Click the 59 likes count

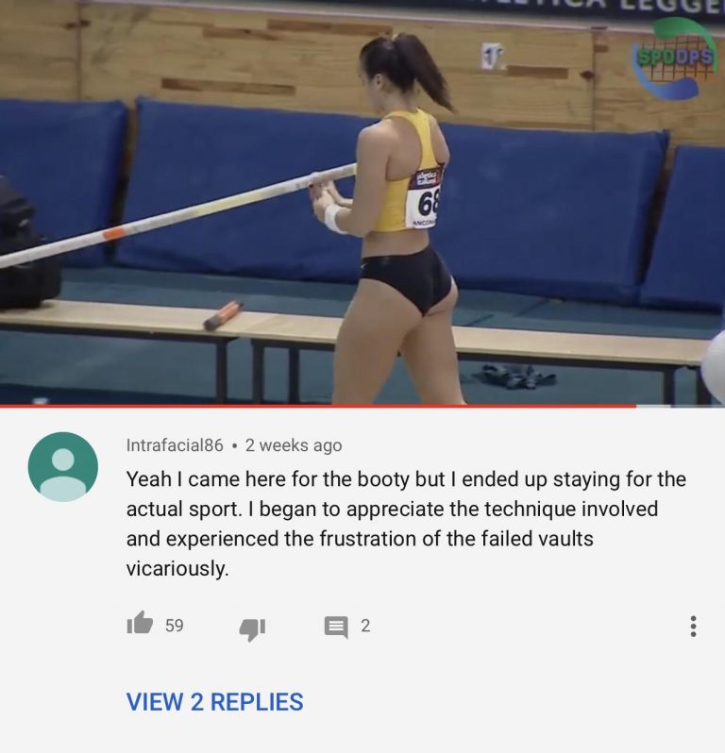pyautogui.click(x=175, y=626)
